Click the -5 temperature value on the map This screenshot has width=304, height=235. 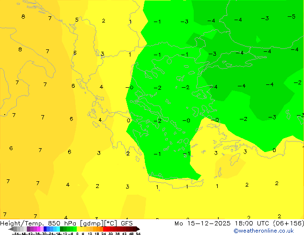coord(292,16)
